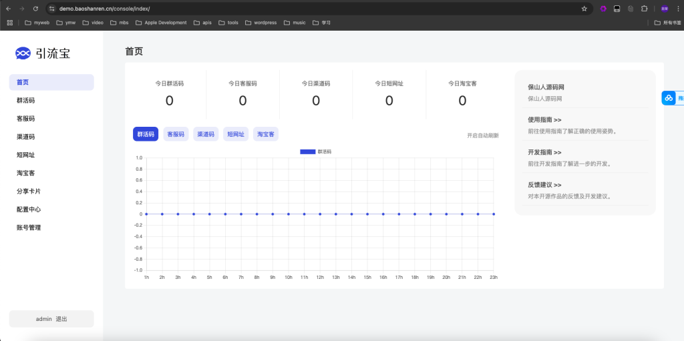Image resolution: width=684 pixels, height=341 pixels.
Task: Click the chart data point at 23h
Action: pos(494,214)
